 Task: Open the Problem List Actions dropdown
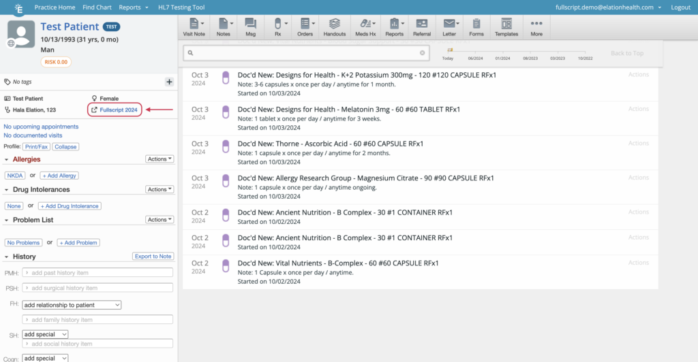(160, 220)
